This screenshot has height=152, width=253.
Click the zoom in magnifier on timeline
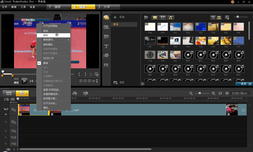click(213, 93)
